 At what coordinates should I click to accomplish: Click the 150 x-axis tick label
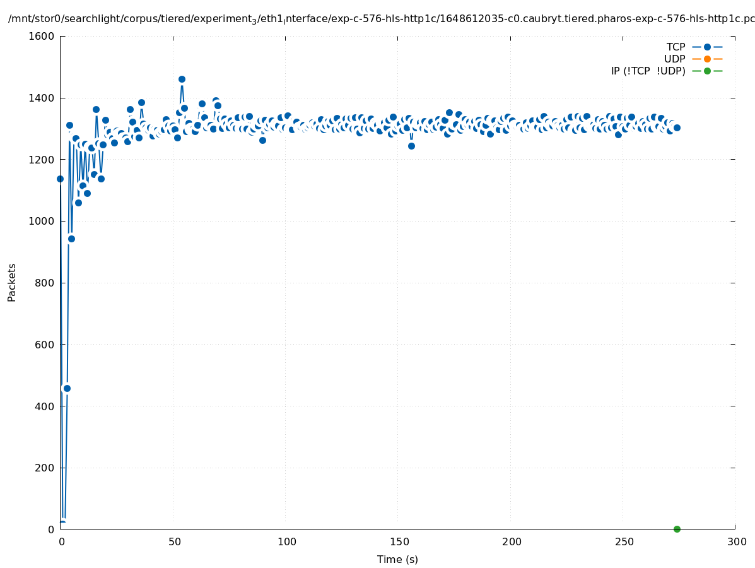pos(398,541)
